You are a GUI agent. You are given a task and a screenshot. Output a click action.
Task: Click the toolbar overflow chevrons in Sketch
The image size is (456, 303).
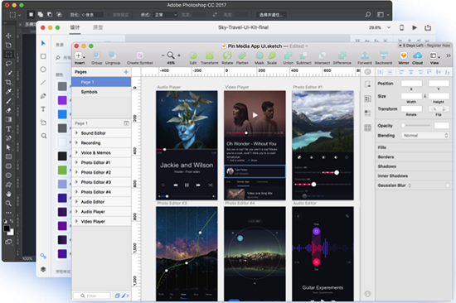click(x=449, y=55)
